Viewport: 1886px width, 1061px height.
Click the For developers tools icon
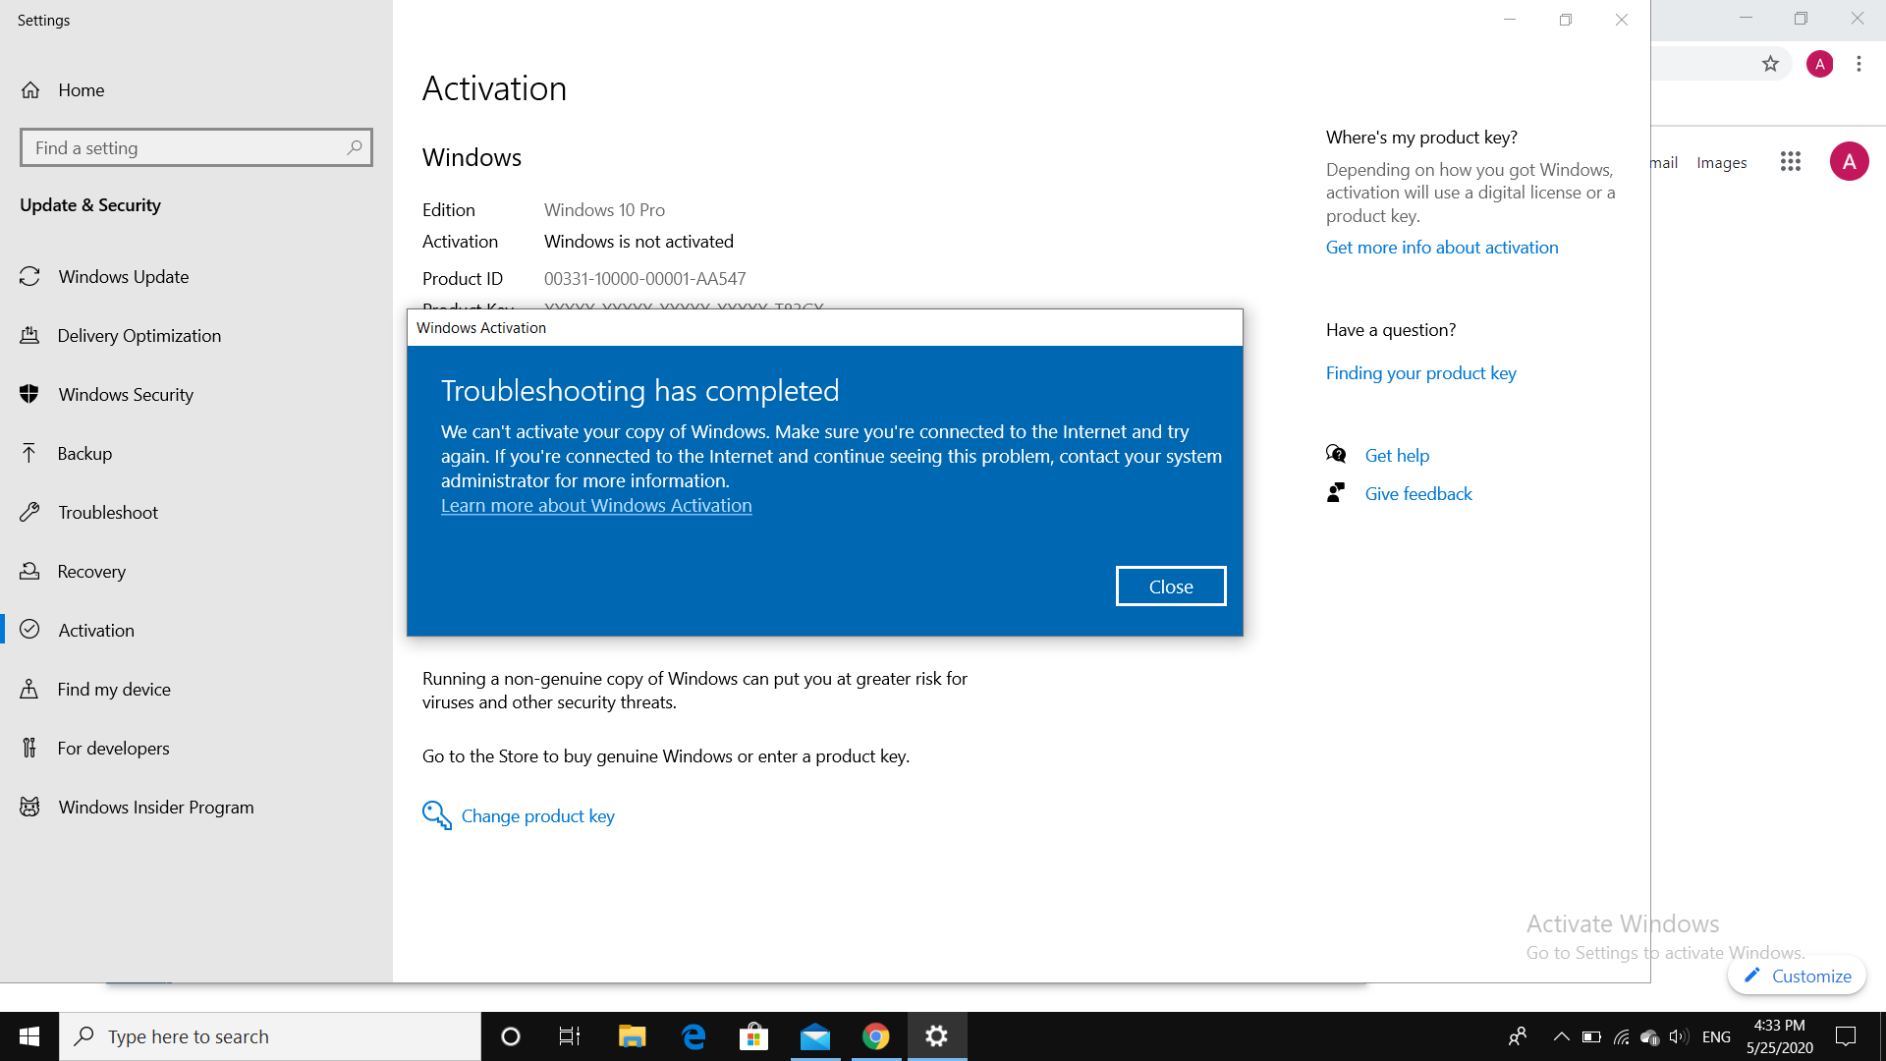[29, 748]
